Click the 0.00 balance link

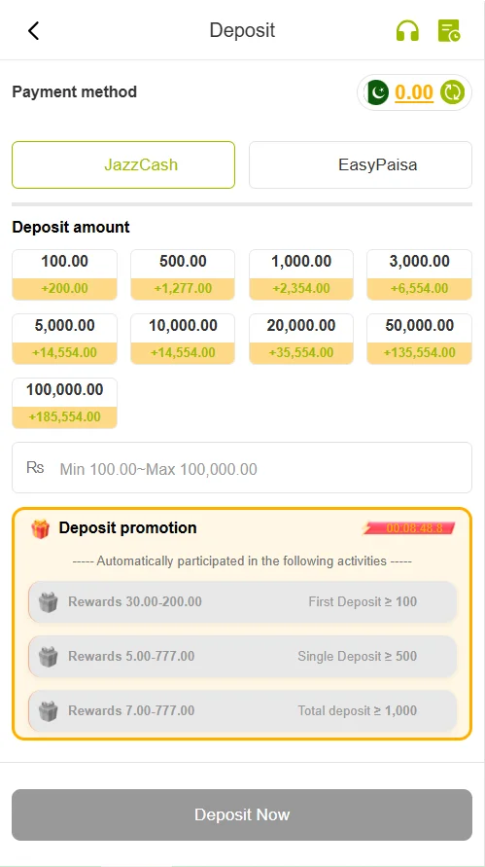coord(414,92)
